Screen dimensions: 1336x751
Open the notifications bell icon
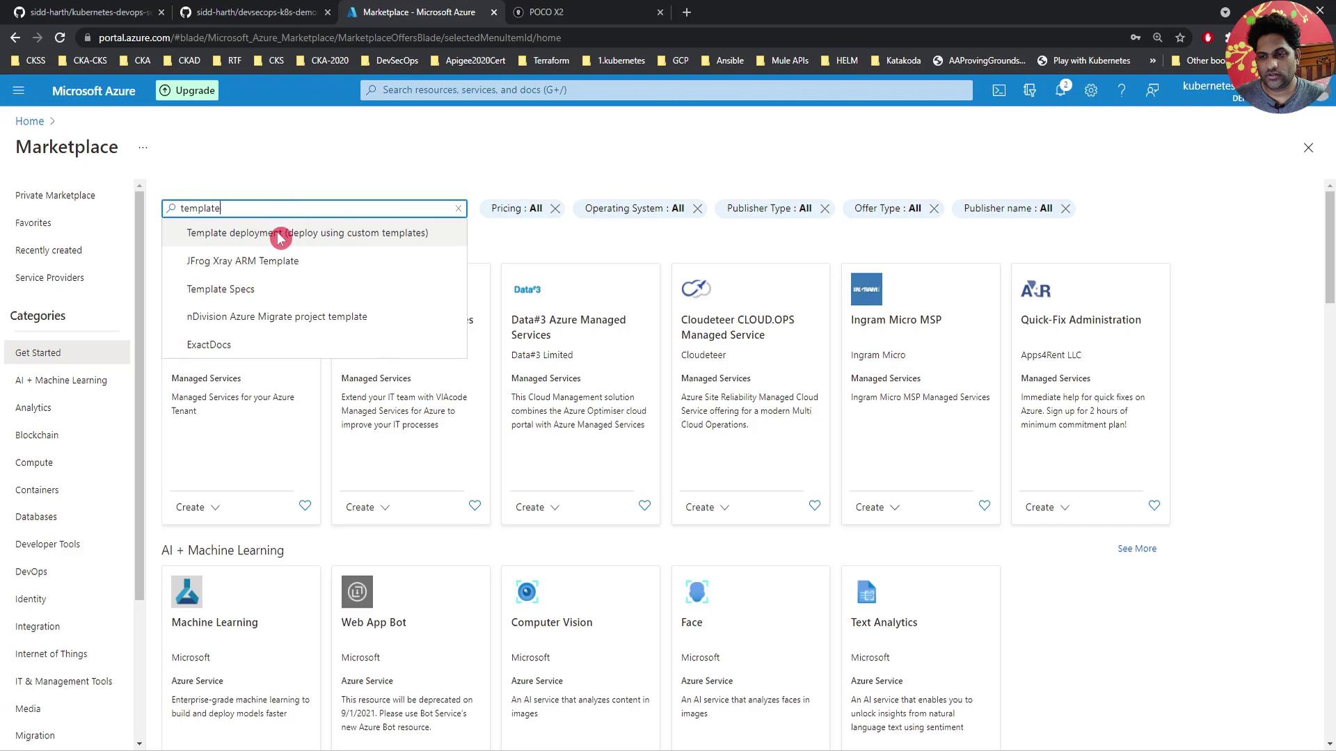click(1060, 90)
